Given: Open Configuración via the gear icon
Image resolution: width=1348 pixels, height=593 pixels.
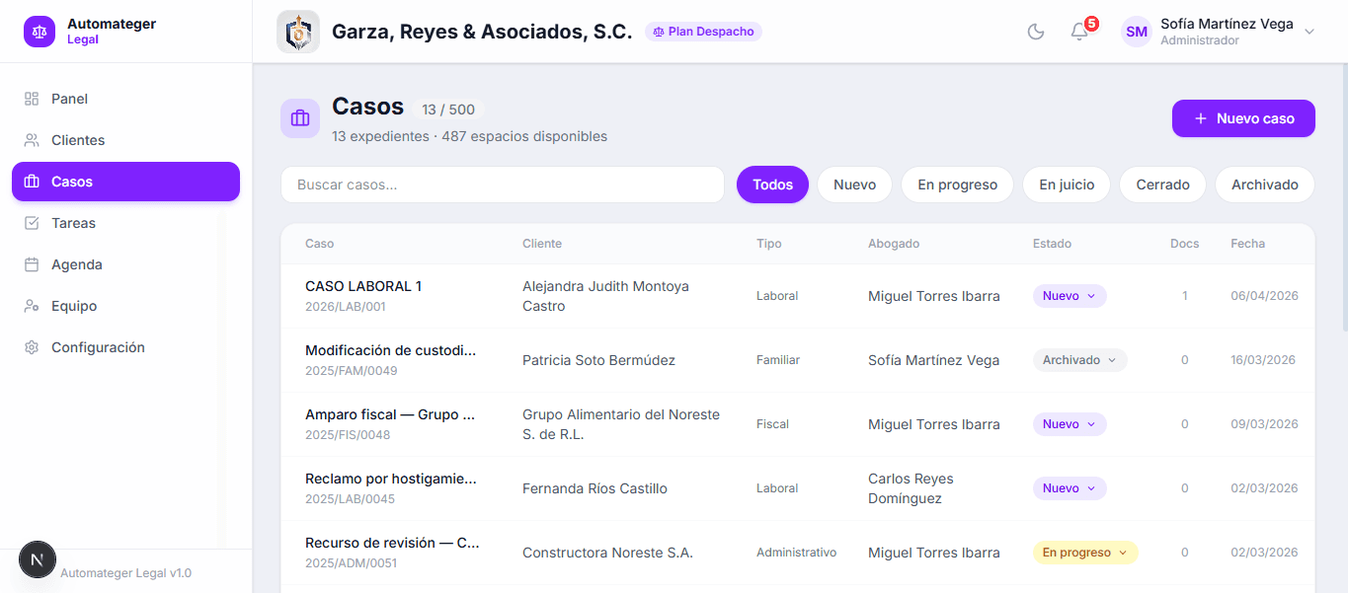Looking at the screenshot, I should click(x=32, y=347).
